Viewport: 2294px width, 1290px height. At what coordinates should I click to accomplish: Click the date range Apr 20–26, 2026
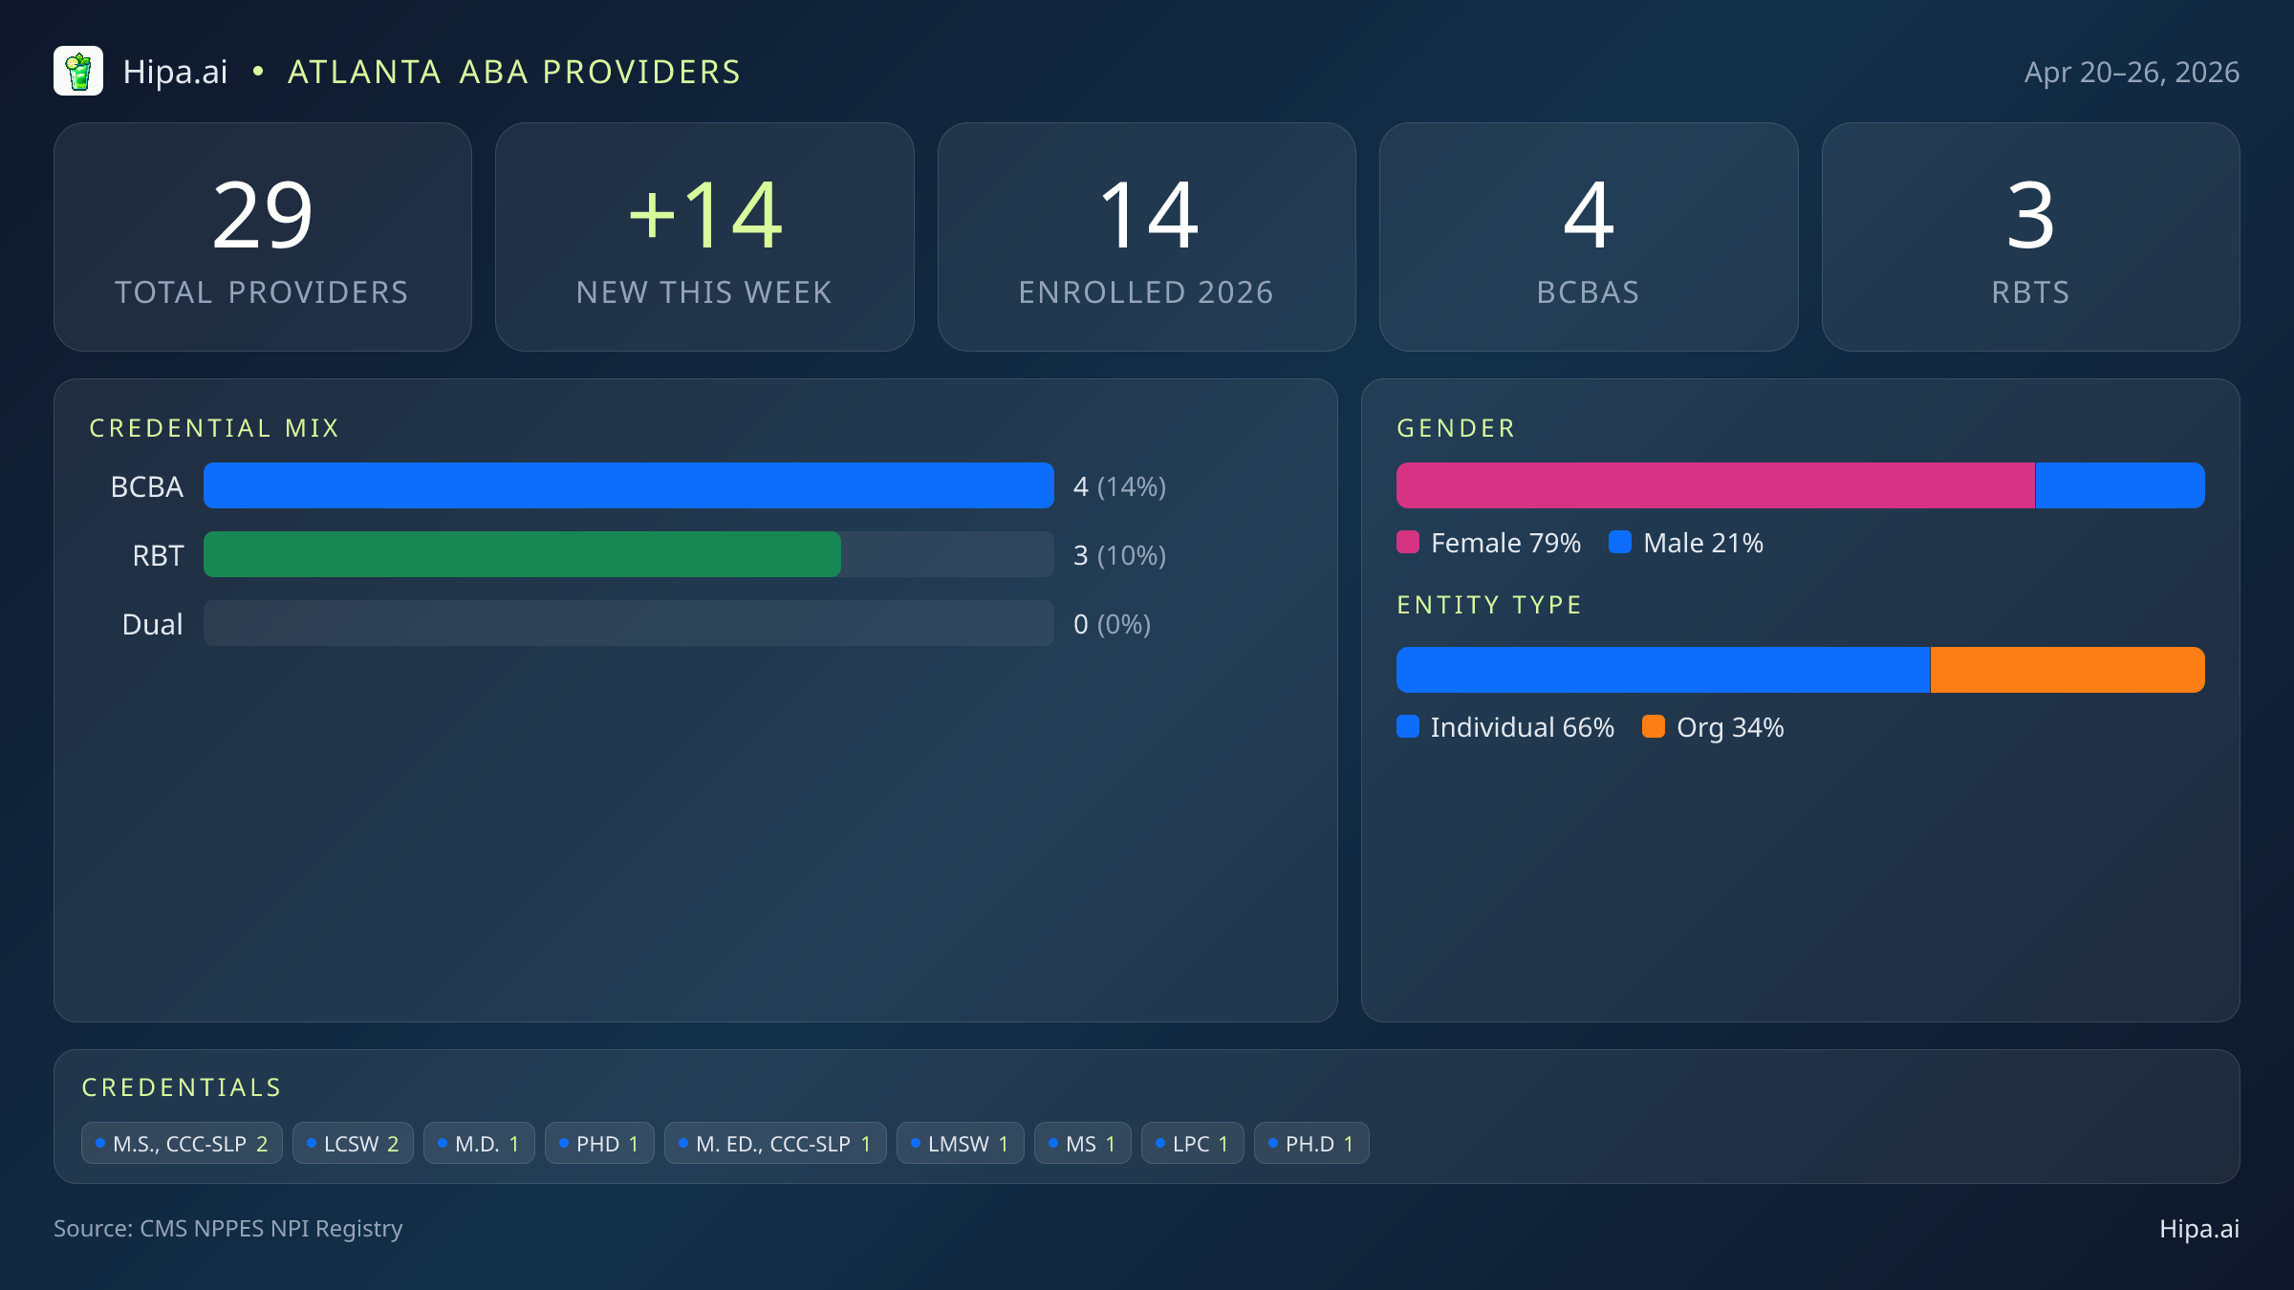pyautogui.click(x=2133, y=71)
